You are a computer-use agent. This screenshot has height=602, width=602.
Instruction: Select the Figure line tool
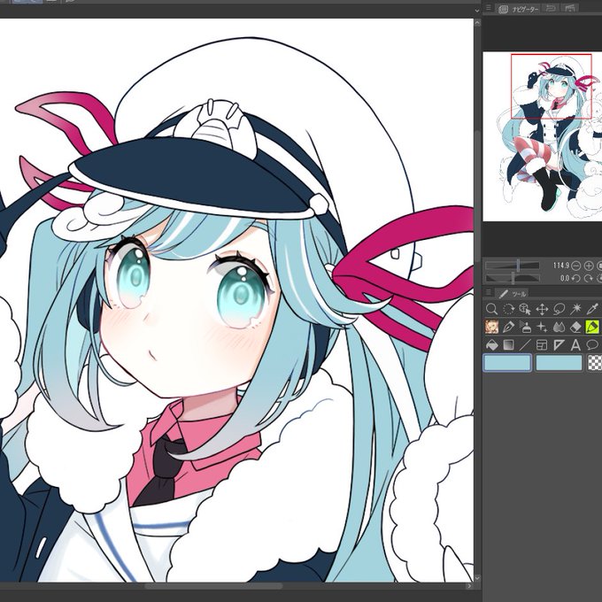click(x=525, y=344)
